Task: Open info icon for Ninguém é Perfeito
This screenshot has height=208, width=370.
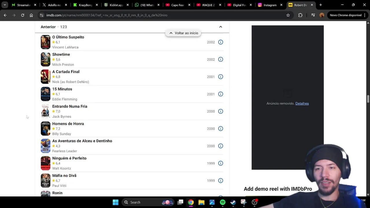Action: 221,164
